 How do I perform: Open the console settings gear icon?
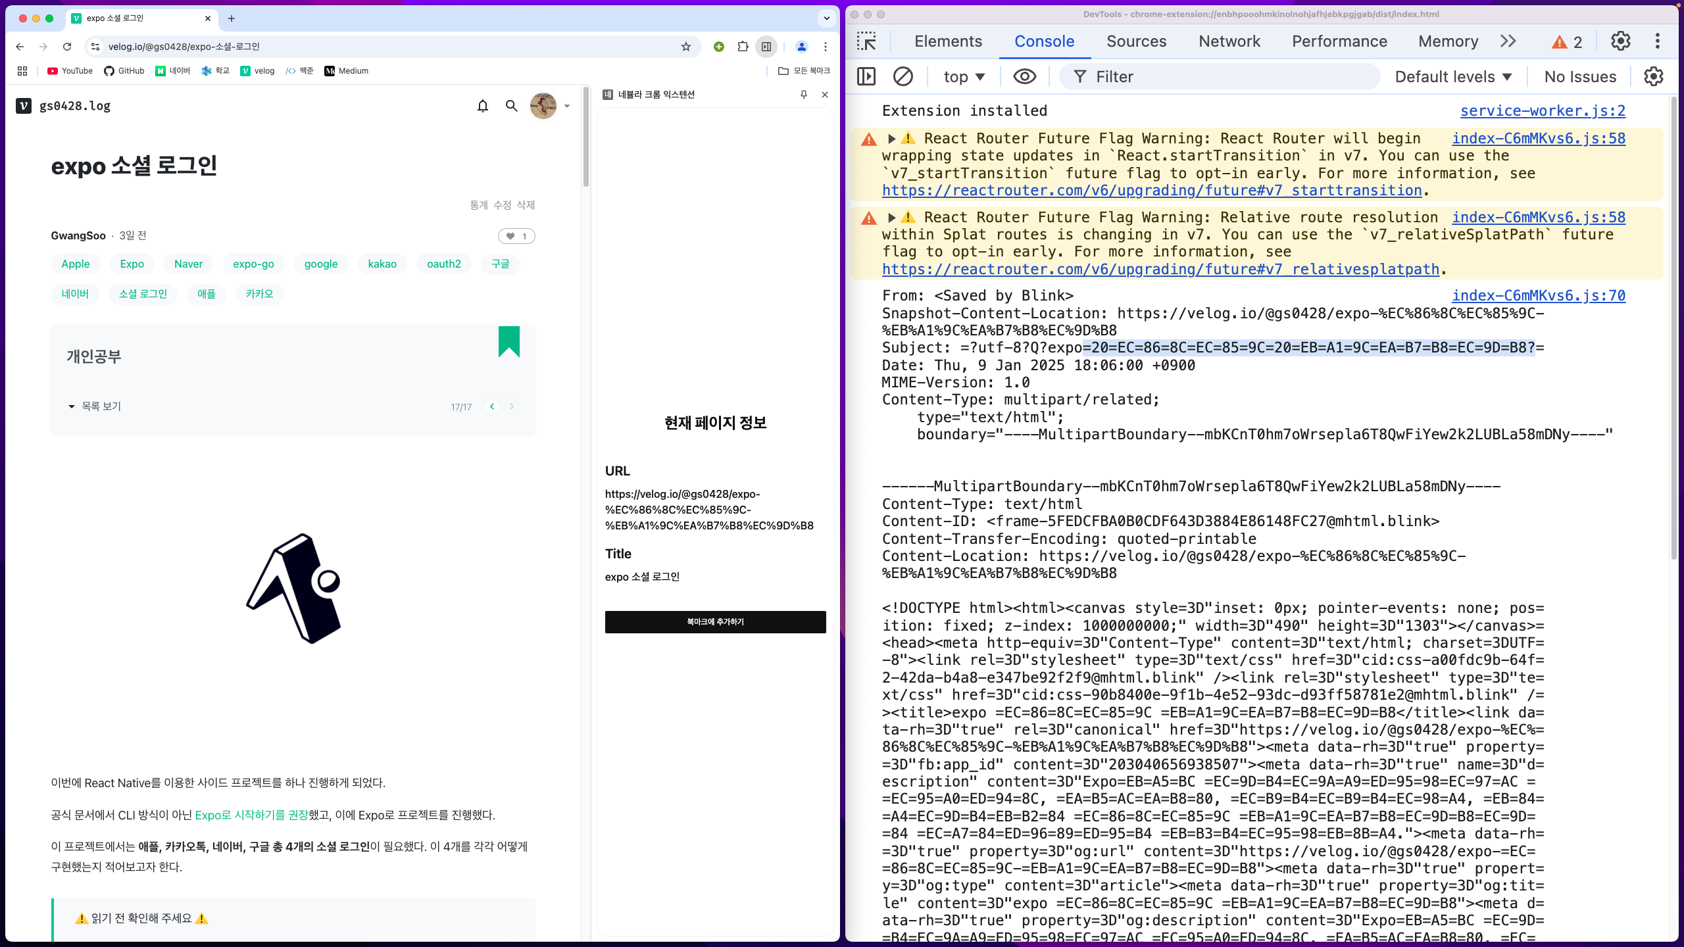click(1653, 77)
